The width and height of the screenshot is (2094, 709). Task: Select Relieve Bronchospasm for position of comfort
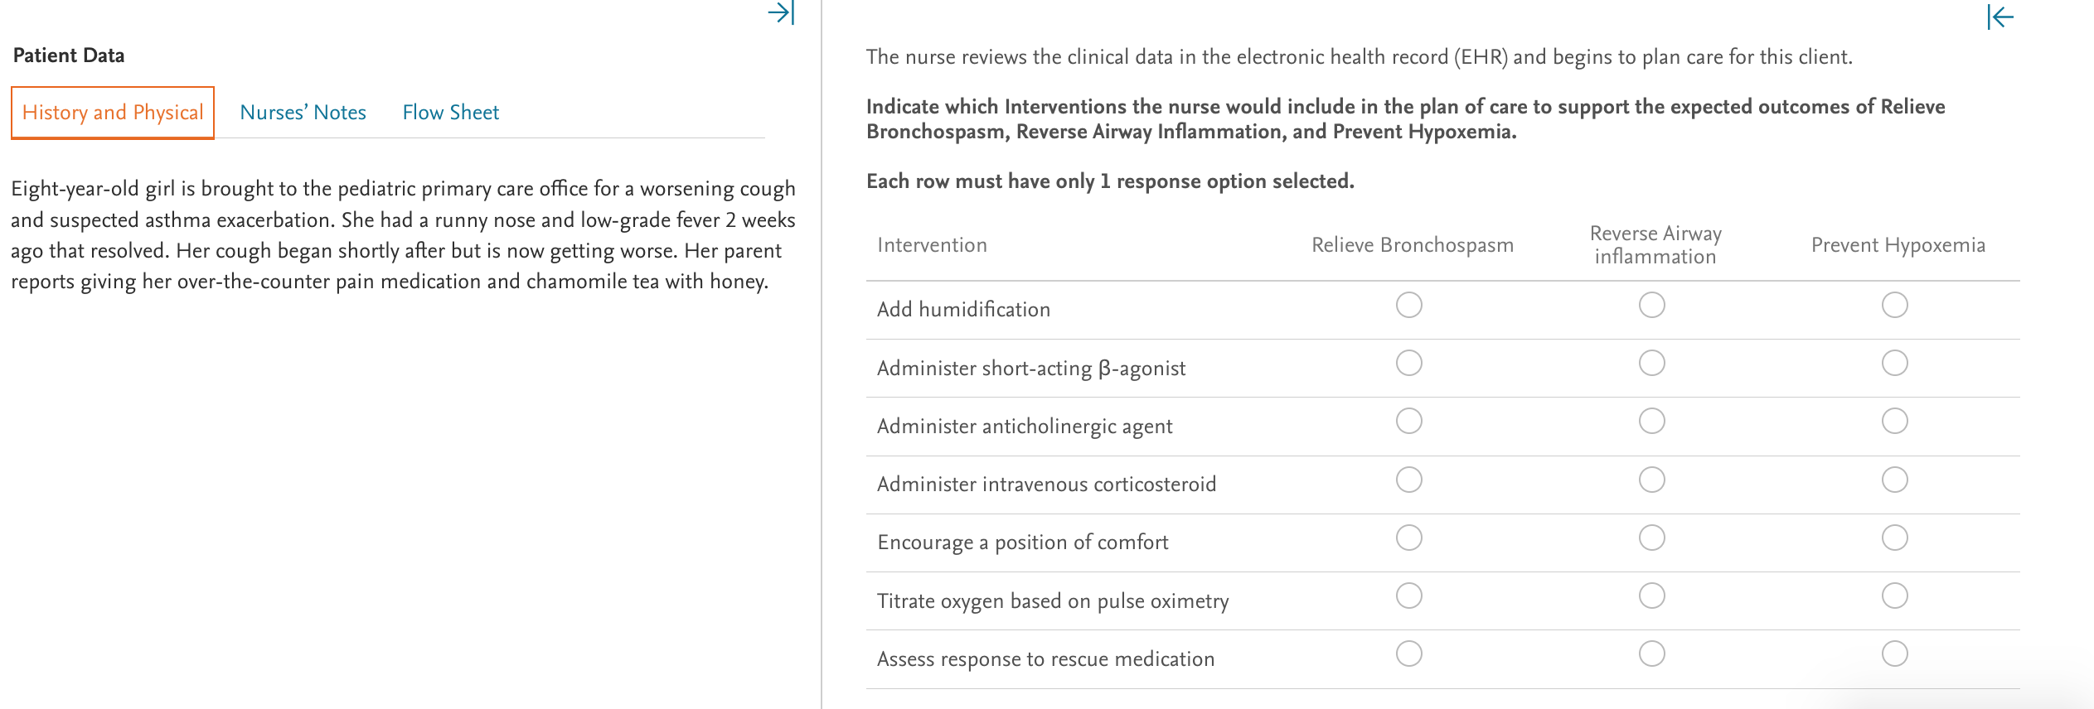click(x=1410, y=537)
